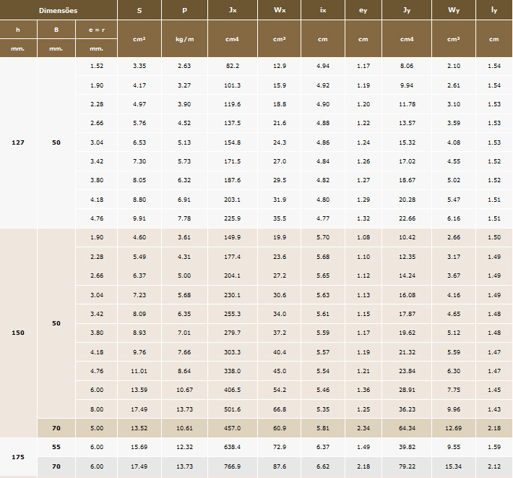Click S value '11.01'
Image resolution: width=513 pixels, height=478 pixels.
139,371
